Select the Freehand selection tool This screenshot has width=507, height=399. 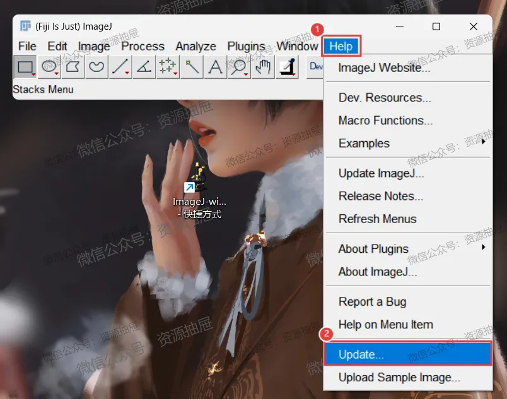click(96, 67)
